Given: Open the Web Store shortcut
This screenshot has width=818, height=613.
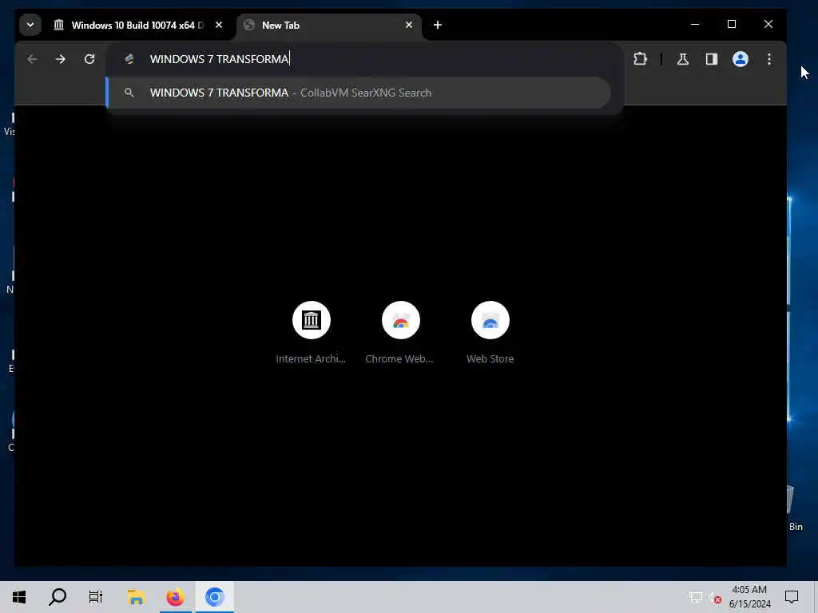Looking at the screenshot, I should point(490,320).
